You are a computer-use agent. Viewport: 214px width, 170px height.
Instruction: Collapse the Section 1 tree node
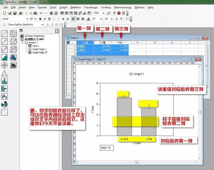[22, 43]
